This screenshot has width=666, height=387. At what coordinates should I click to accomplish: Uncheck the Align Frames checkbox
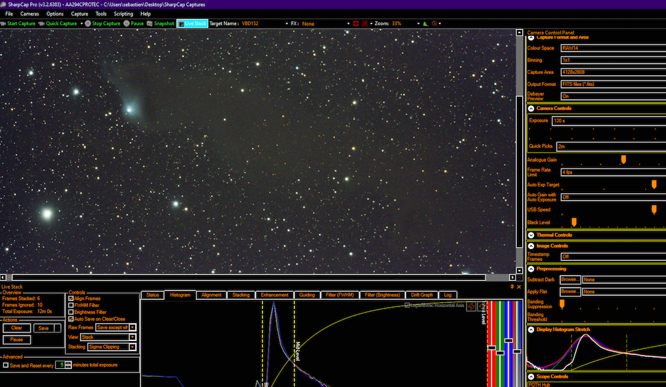71,299
